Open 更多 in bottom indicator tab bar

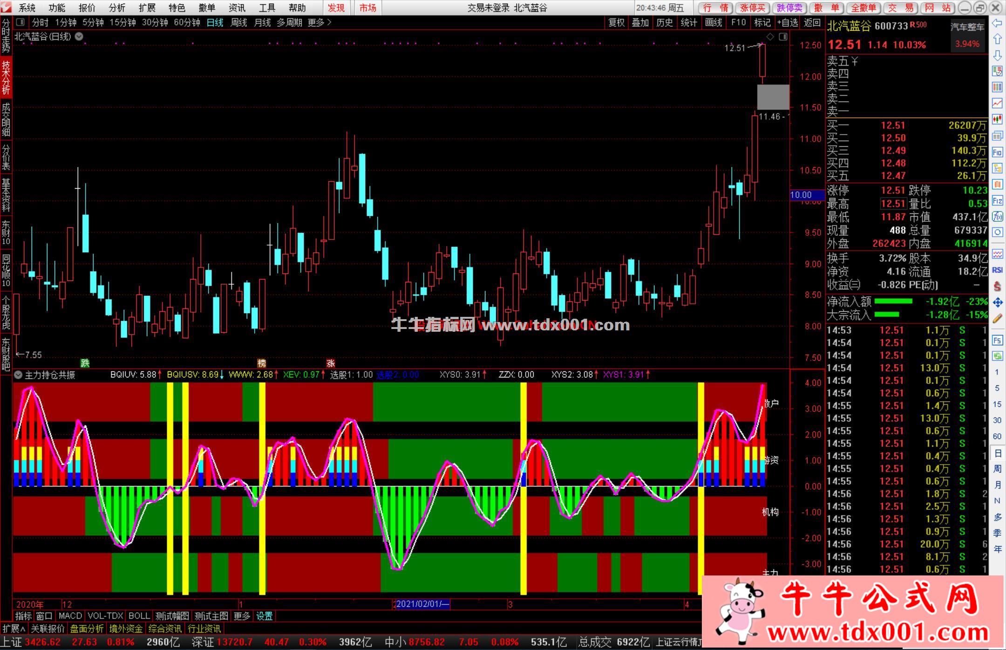(242, 616)
